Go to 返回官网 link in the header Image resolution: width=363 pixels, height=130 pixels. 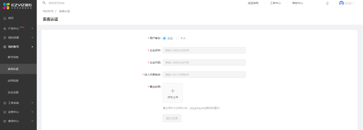pos(253,3)
